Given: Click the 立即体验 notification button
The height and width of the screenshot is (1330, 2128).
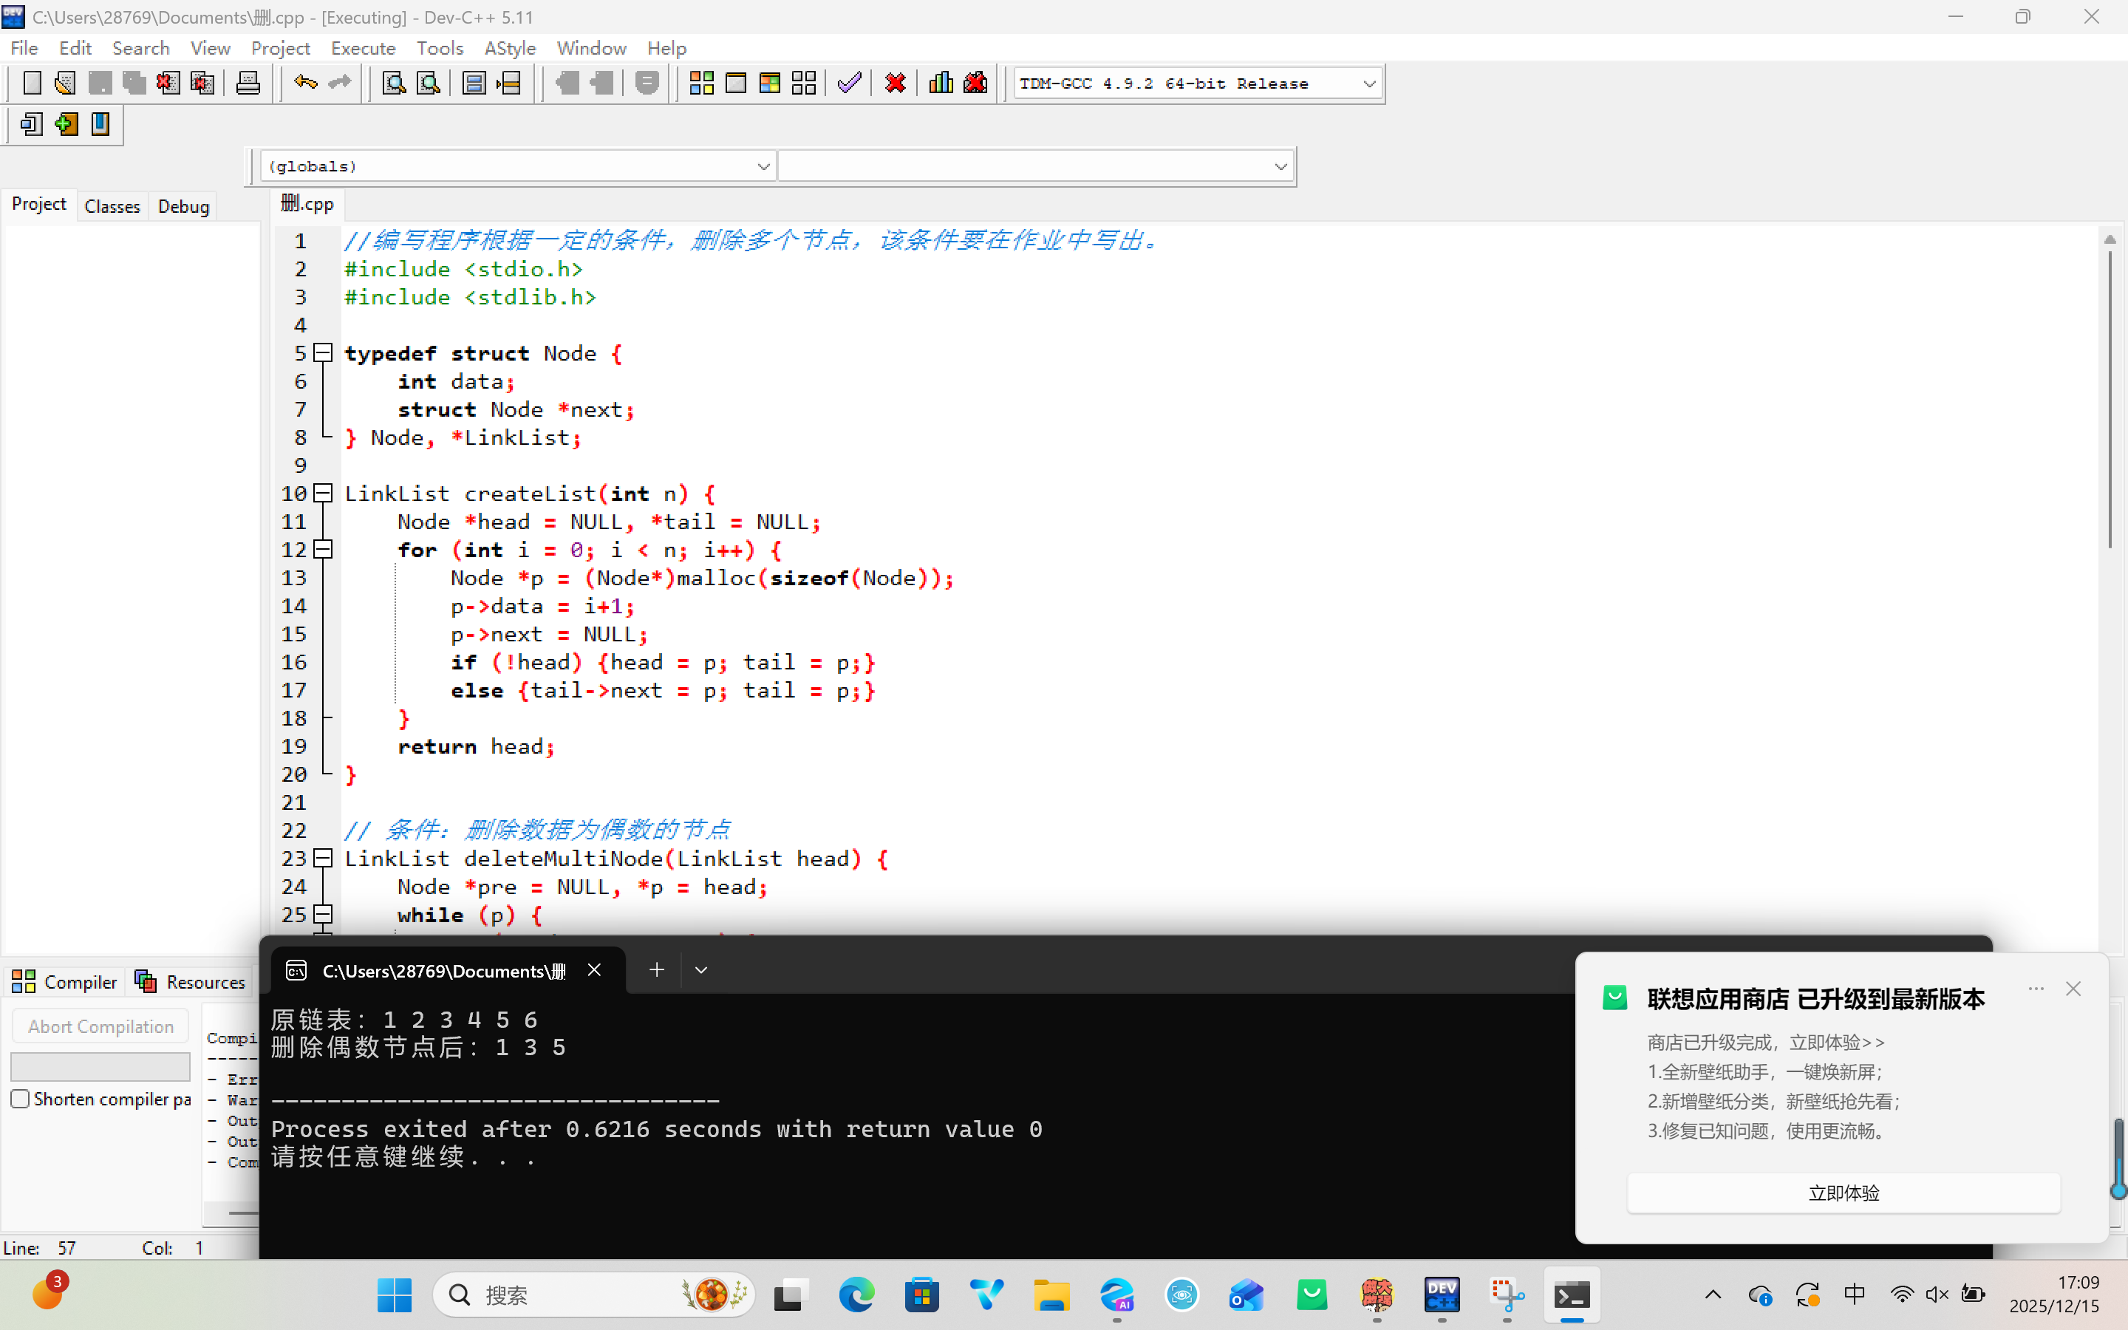Looking at the screenshot, I should [1843, 1193].
